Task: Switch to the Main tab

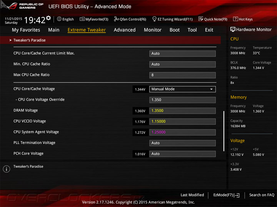Action: 54,30
